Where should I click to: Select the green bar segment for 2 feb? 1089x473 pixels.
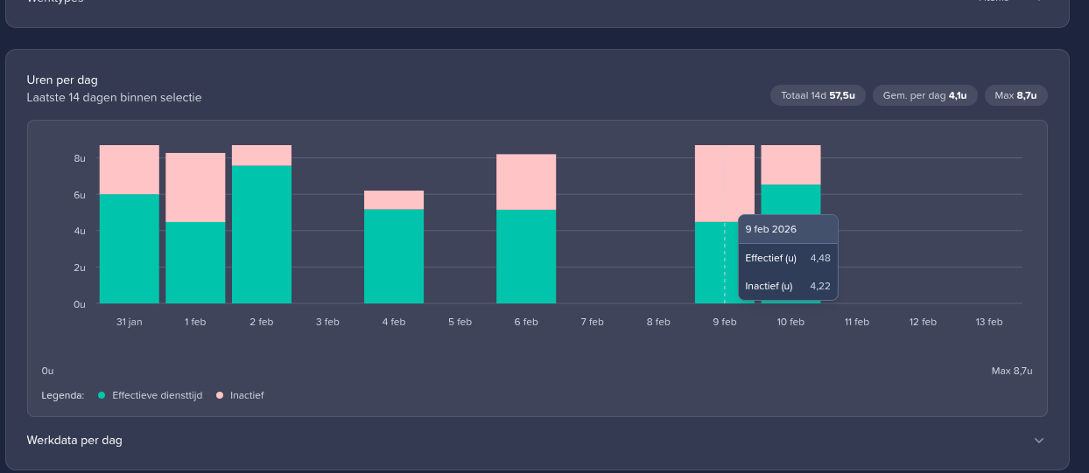click(261, 234)
